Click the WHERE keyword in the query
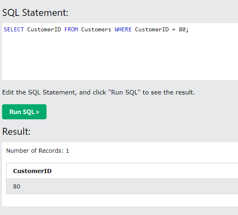 (x=123, y=29)
